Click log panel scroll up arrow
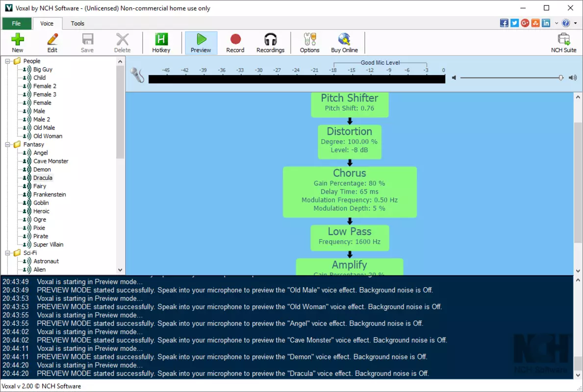Viewport: 583px width, 392px height. point(578,280)
